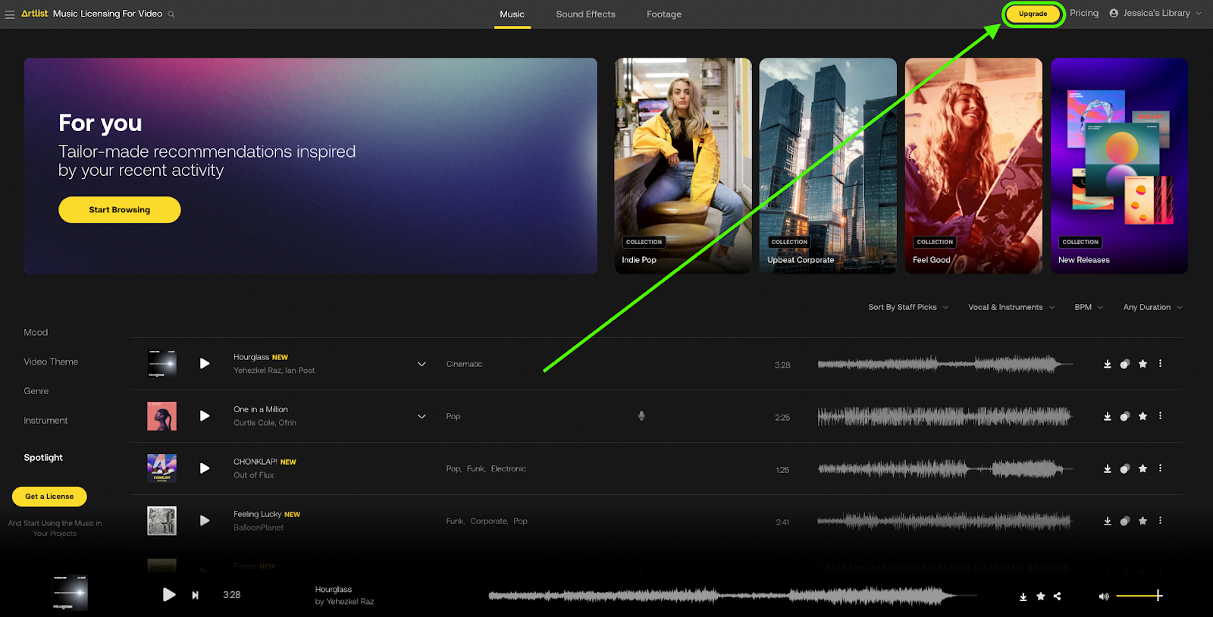Open the BPM filter dropdown
Image resolution: width=1213 pixels, height=617 pixels.
[1089, 307]
